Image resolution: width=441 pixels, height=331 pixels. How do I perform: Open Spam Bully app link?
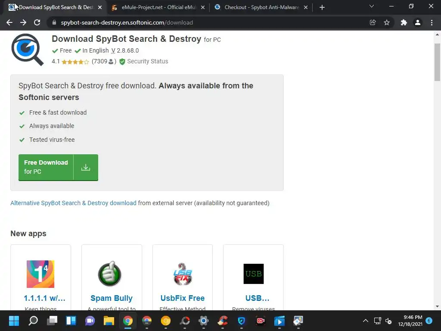pos(112,298)
